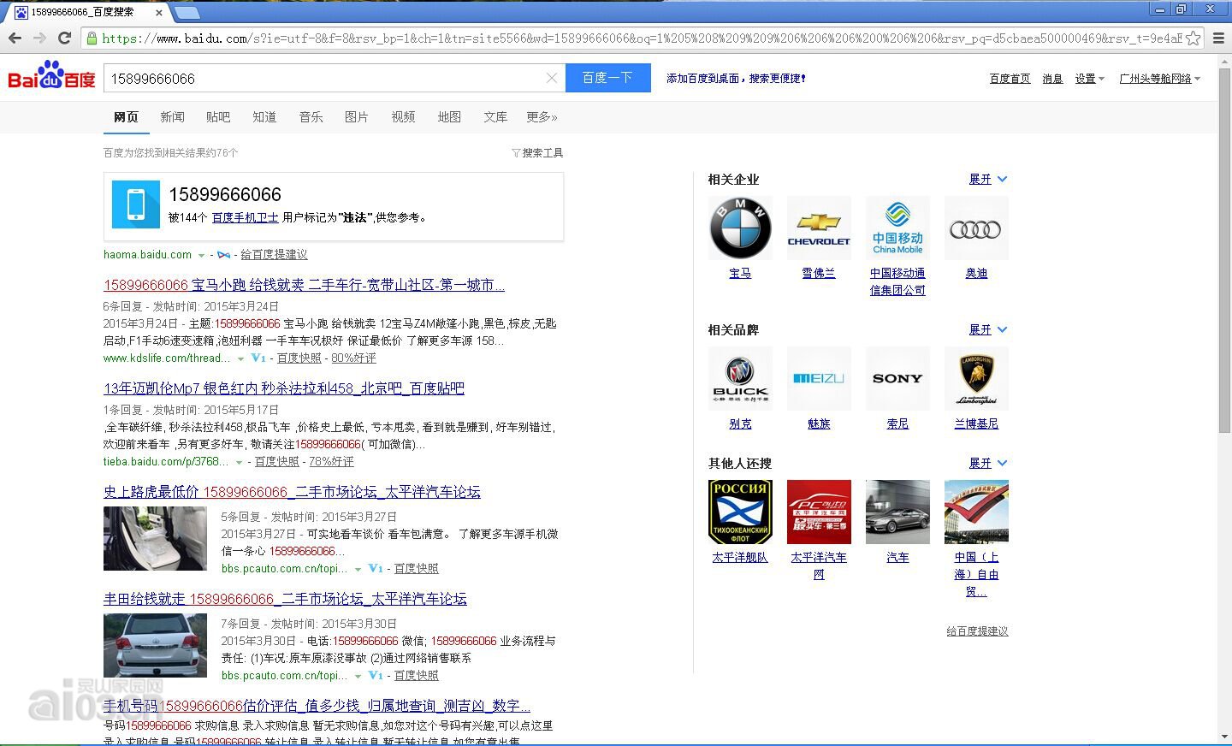Expand the 其他人还搜 section

pyautogui.click(x=988, y=463)
